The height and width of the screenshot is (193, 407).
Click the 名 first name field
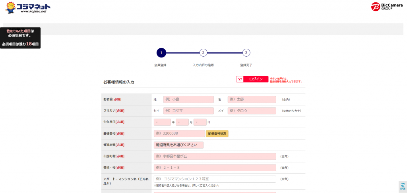click(x=252, y=99)
